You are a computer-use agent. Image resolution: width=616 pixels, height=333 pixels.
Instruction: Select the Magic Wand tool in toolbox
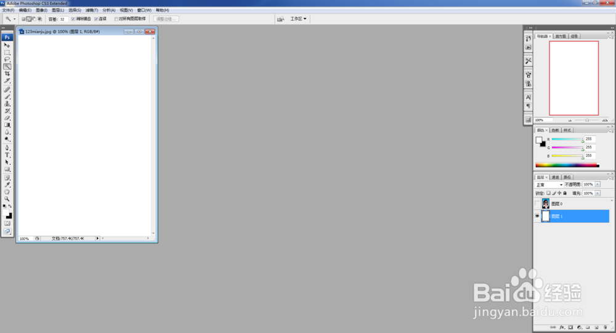[x=7, y=66]
